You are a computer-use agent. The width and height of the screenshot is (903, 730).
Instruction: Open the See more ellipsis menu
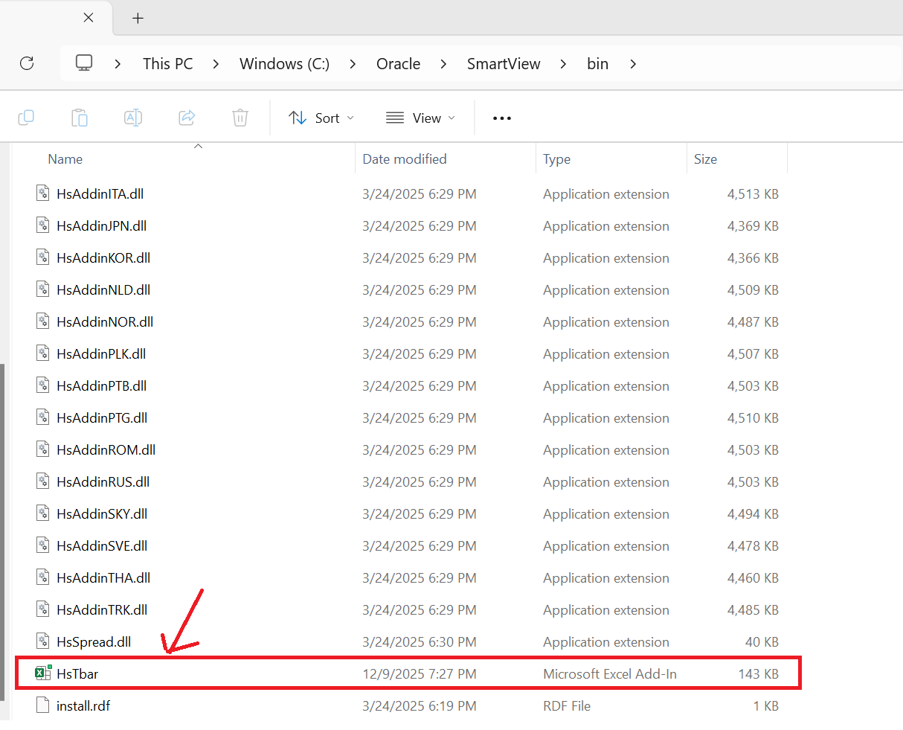click(x=502, y=118)
